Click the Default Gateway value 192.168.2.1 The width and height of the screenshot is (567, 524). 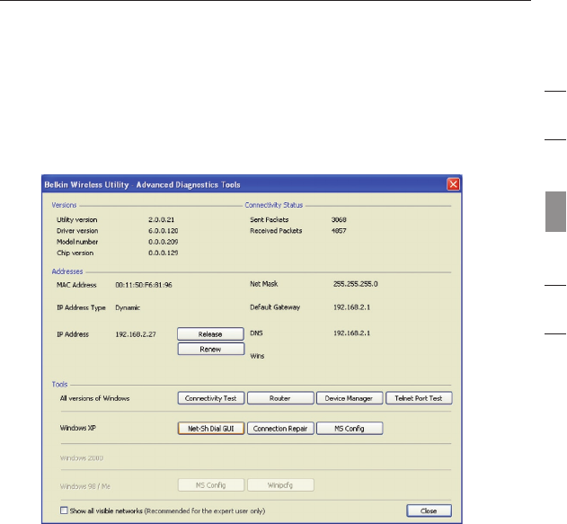click(351, 307)
